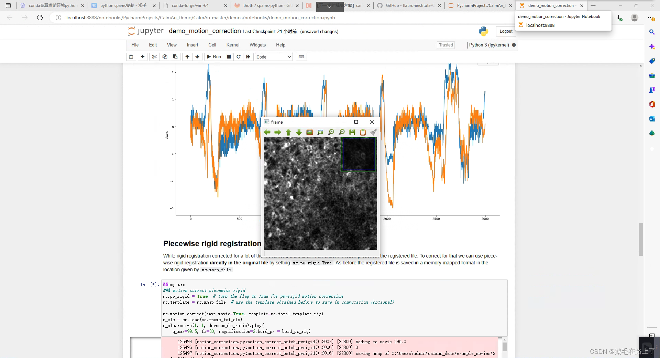The image size is (660, 358).
Task: Restart kernel and re-run the whole notebook
Action: pyautogui.click(x=248, y=57)
